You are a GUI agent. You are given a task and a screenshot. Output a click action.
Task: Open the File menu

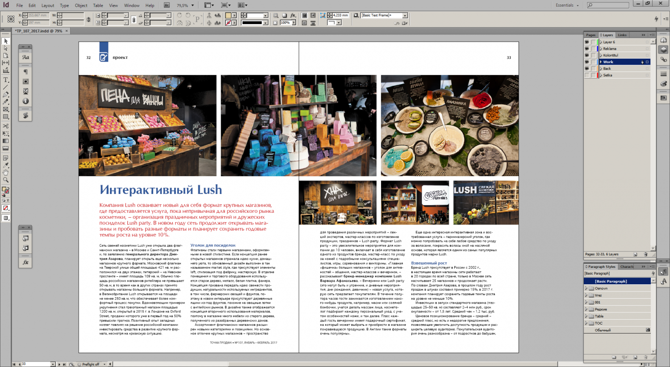tap(19, 5)
